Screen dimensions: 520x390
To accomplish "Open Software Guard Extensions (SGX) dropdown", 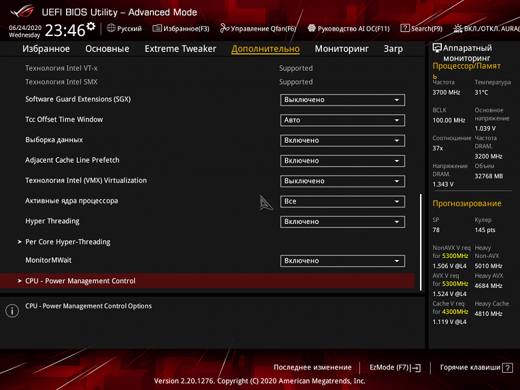I will (343, 100).
